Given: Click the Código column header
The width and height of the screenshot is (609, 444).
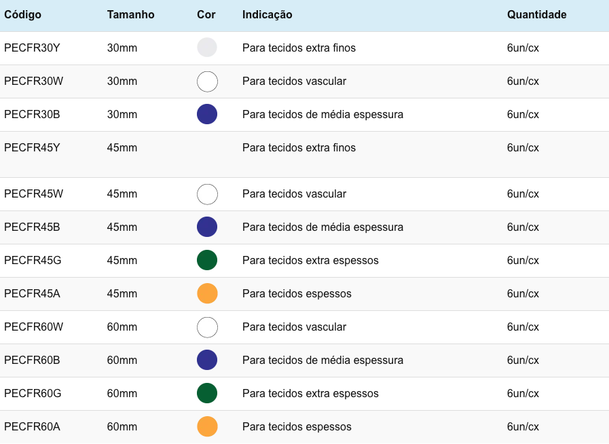Looking at the screenshot, I should [22, 14].
